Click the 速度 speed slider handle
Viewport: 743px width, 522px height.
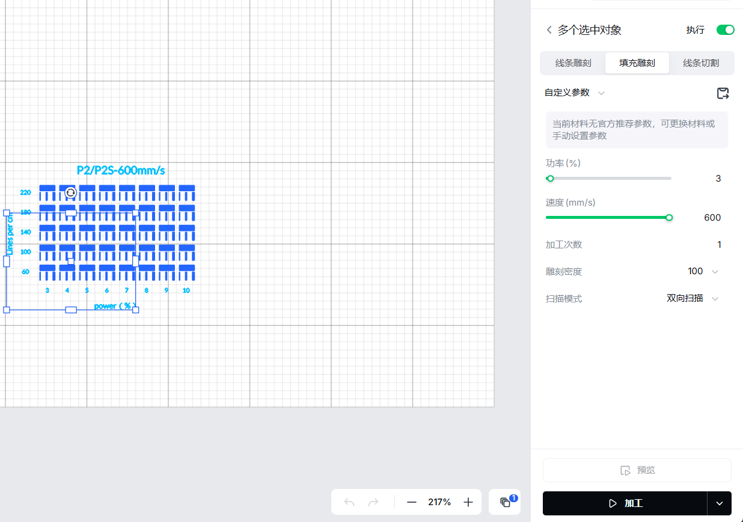(x=669, y=218)
